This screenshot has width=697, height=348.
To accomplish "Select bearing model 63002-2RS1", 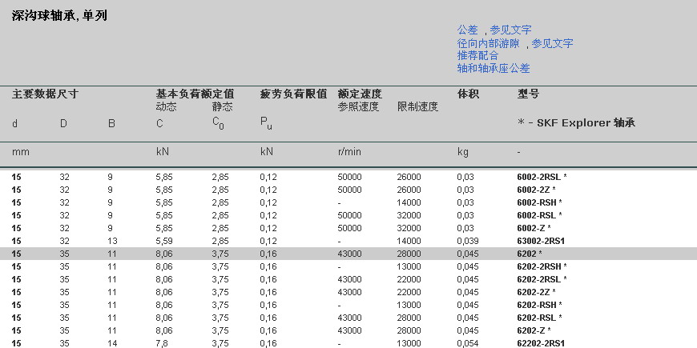I will (x=541, y=241).
